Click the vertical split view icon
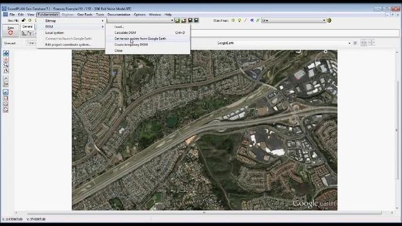Screen dimensions: 402x226 pyautogui.click(x=364, y=43)
